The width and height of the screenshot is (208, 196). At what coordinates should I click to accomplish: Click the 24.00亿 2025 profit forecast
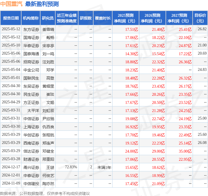[x=132, y=151]
